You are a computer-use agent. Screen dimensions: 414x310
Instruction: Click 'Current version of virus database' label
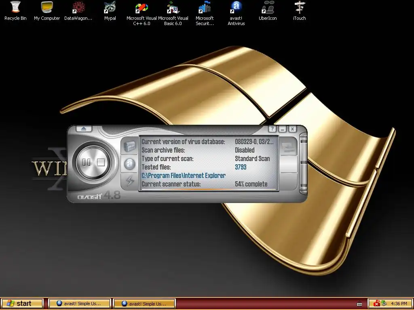[x=183, y=142]
